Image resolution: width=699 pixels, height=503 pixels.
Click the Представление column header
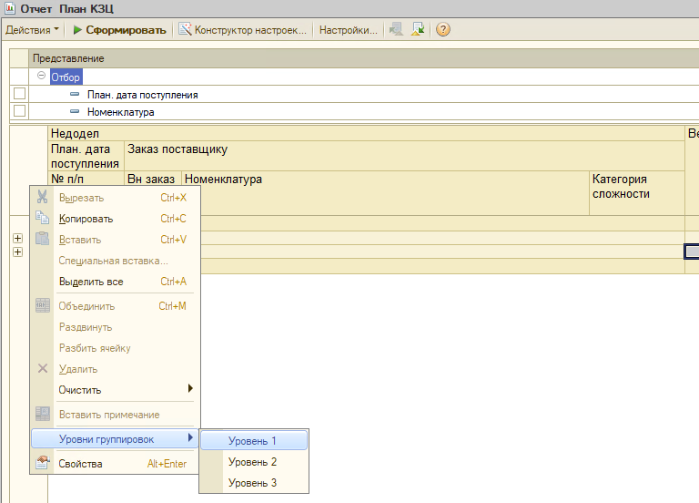point(364,58)
